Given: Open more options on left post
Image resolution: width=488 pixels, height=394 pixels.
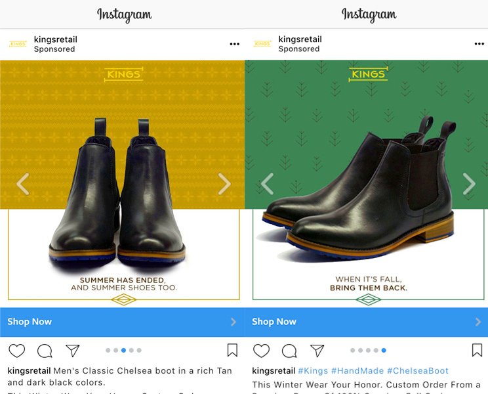Looking at the screenshot, I should (234, 44).
